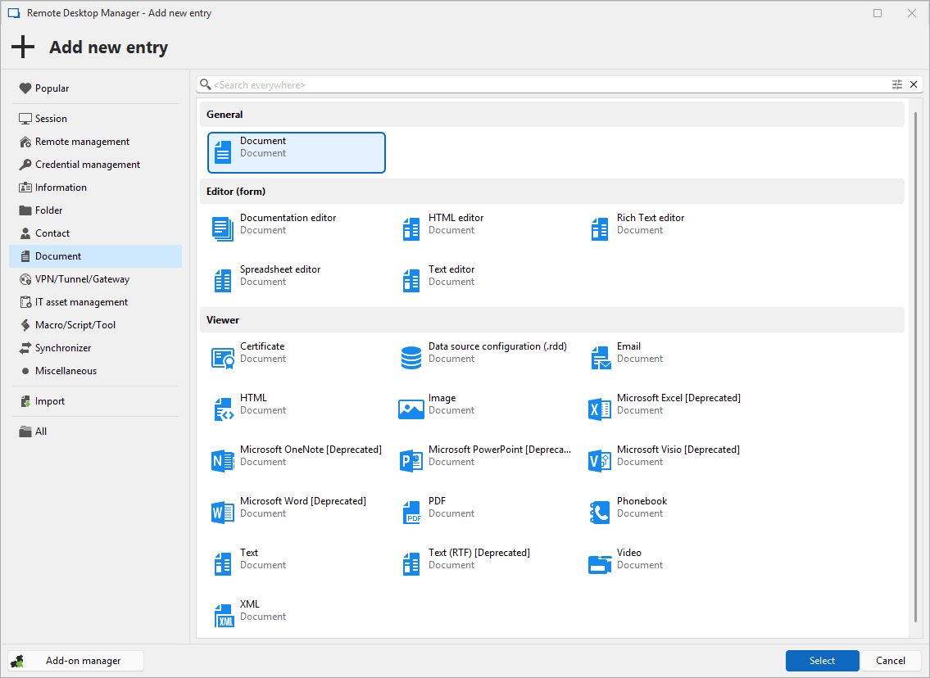930x678 pixels.
Task: Select the Data source configuration icon
Action: pyautogui.click(x=411, y=358)
